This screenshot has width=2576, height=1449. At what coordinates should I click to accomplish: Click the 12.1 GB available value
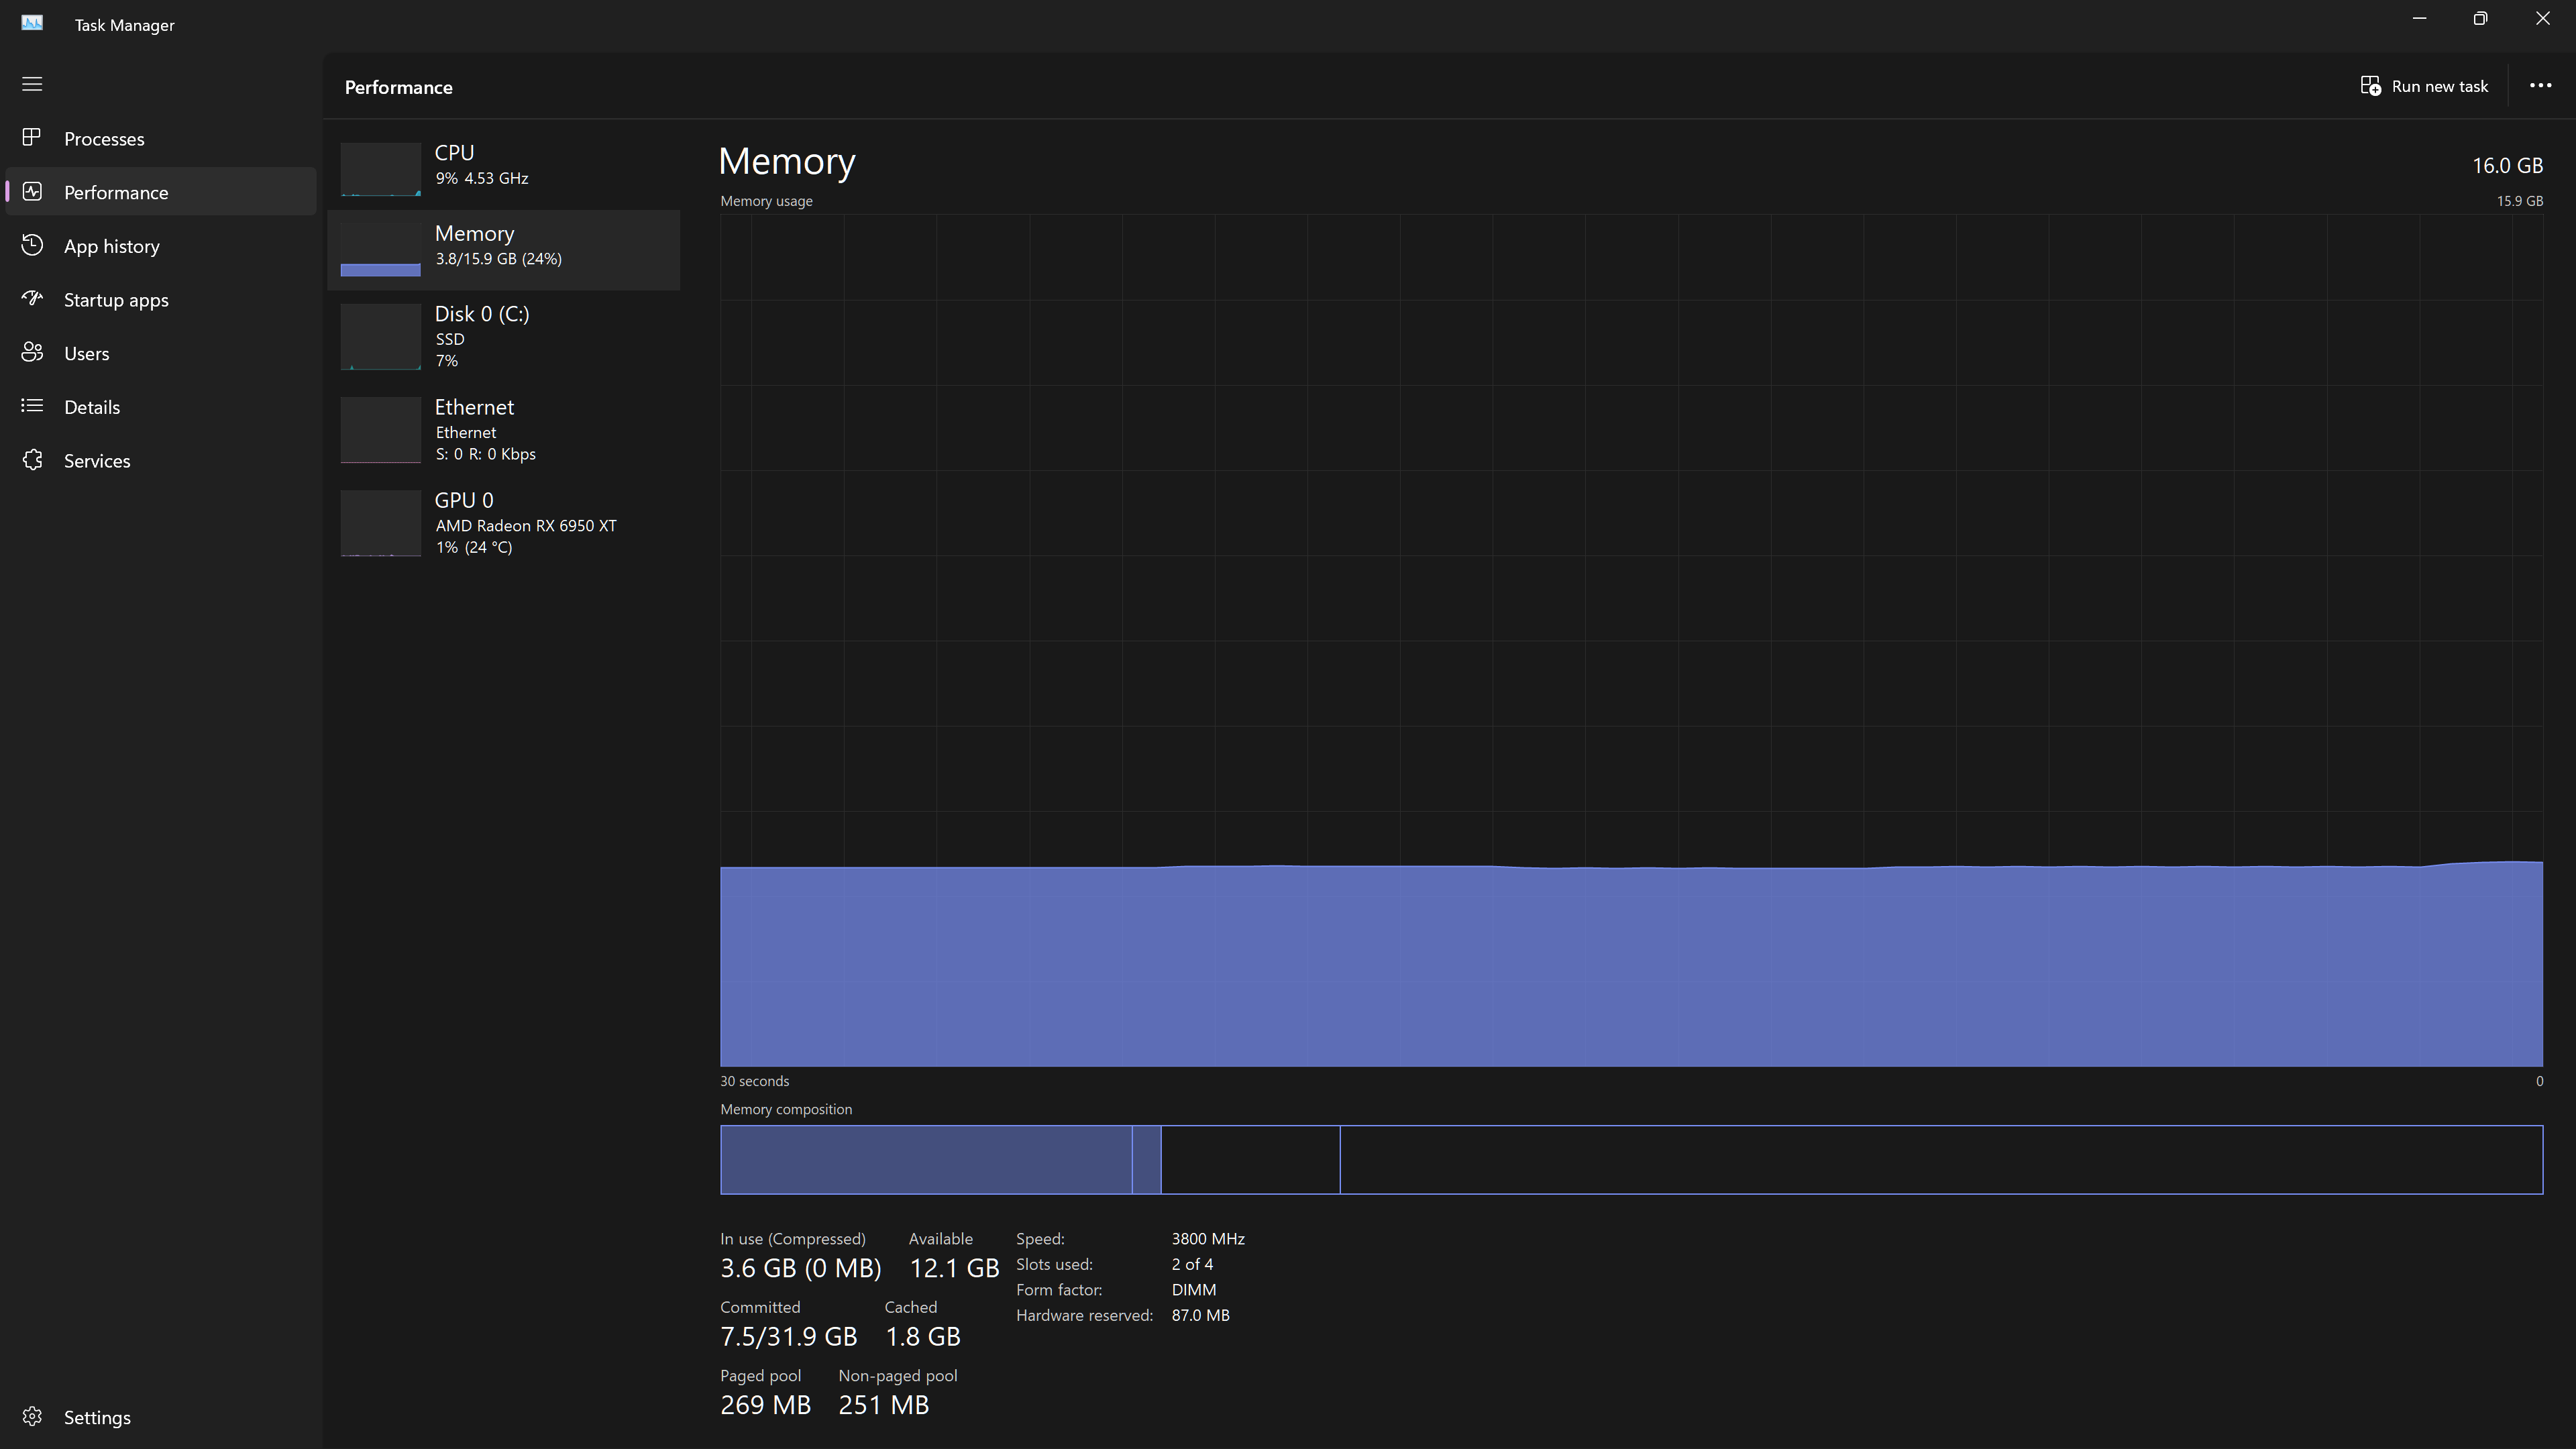point(954,1268)
